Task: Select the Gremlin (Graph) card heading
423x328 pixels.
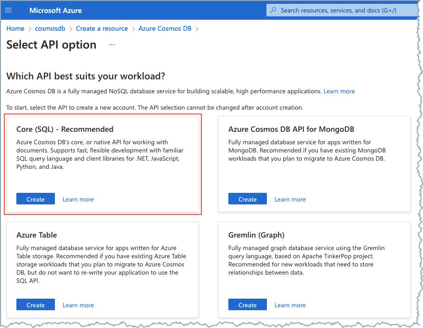Action: [x=256, y=235]
